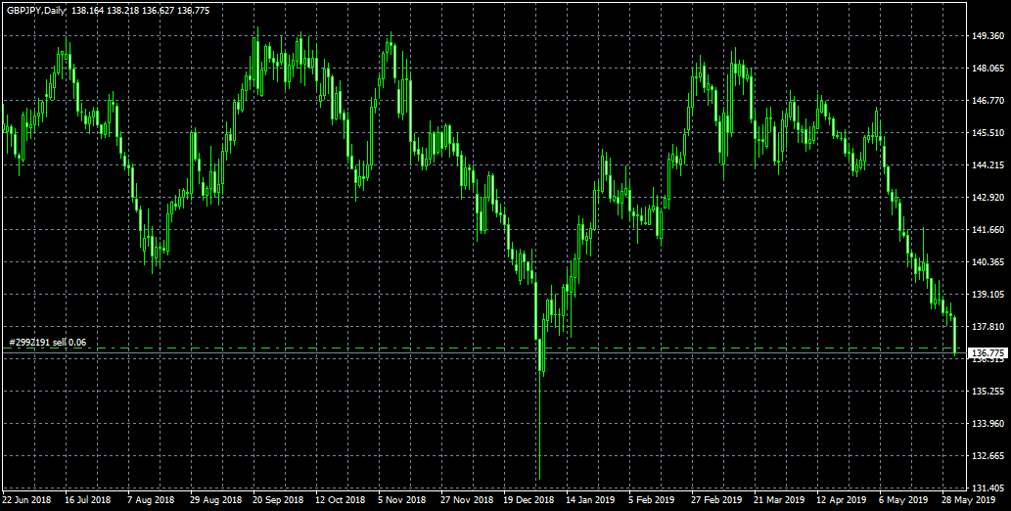The width and height of the screenshot is (1011, 511).
Task: Click the current price tag 136.775
Action: tap(988, 352)
